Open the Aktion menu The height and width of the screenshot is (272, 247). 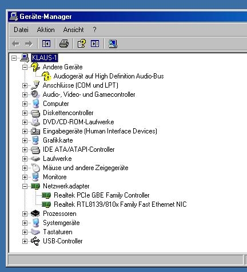point(46,30)
